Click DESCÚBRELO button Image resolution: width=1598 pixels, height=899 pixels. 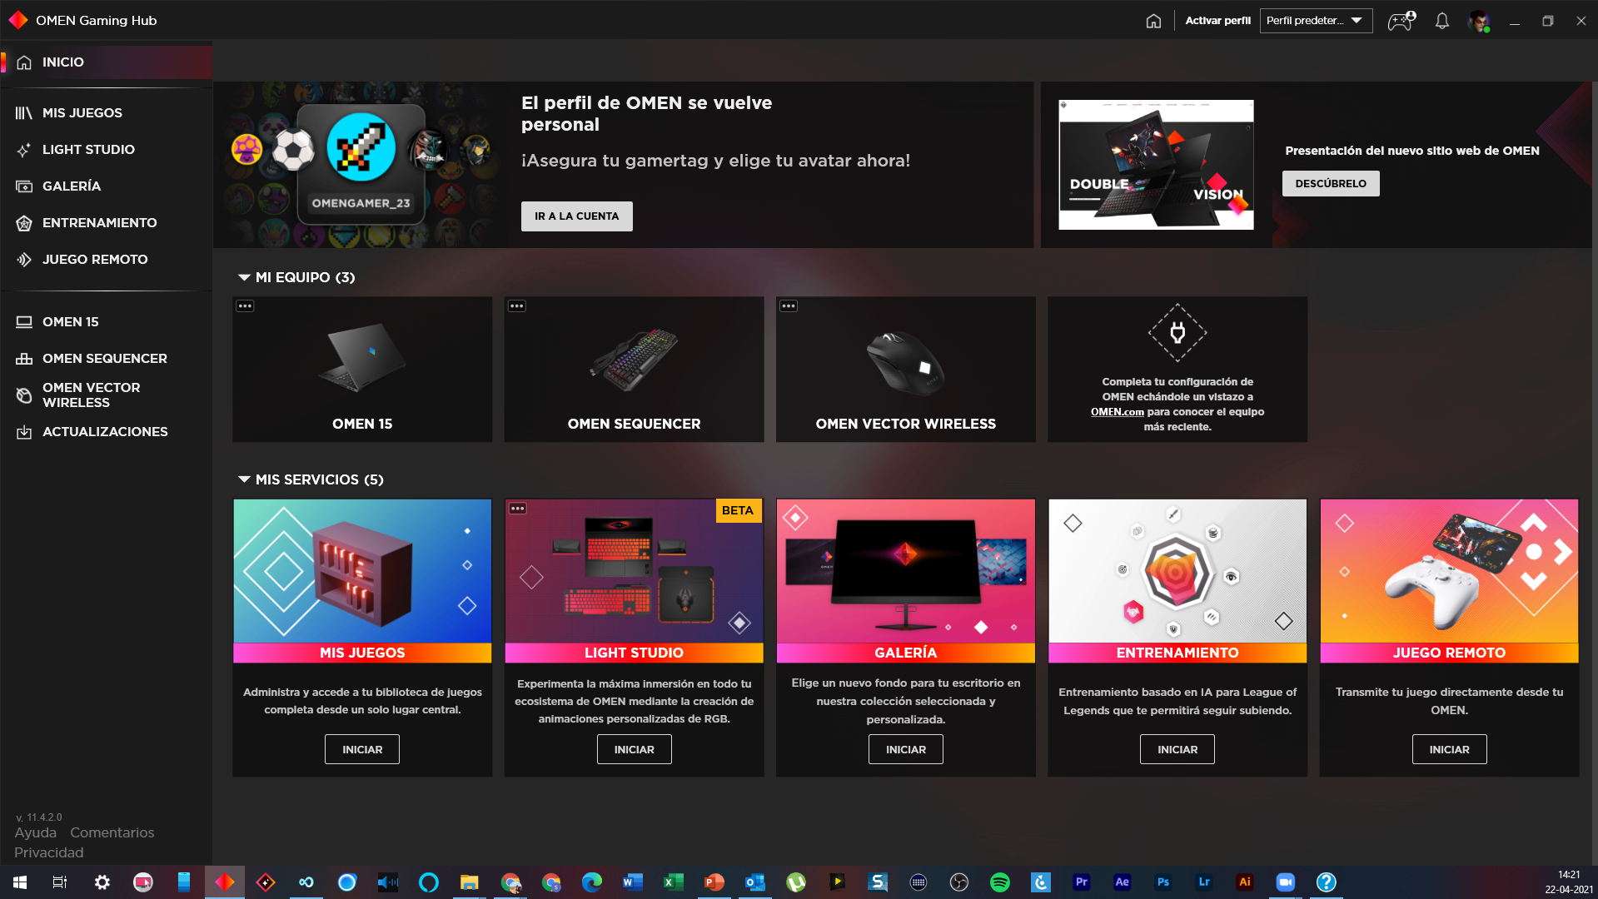coord(1331,184)
